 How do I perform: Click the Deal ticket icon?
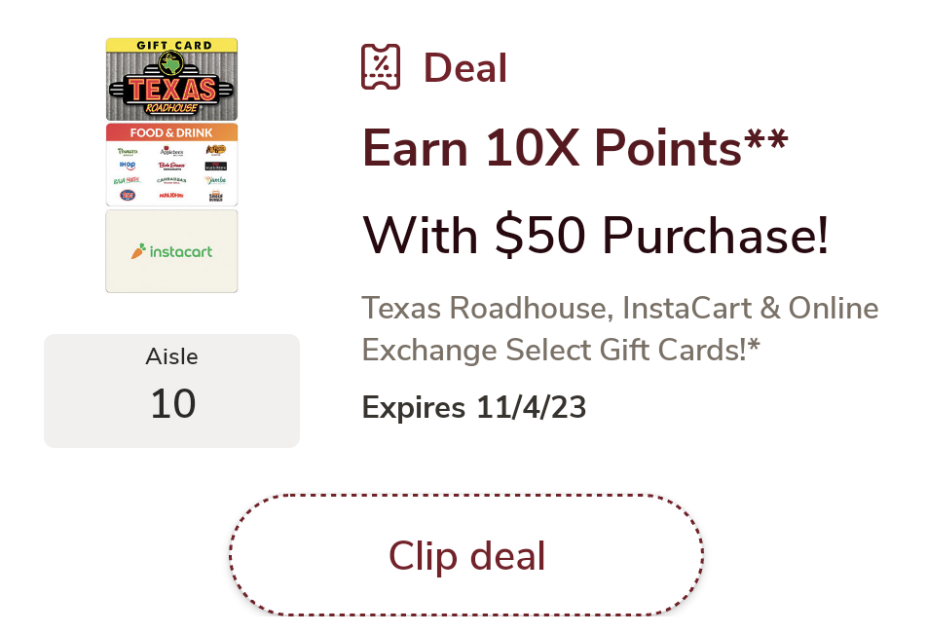(x=380, y=66)
